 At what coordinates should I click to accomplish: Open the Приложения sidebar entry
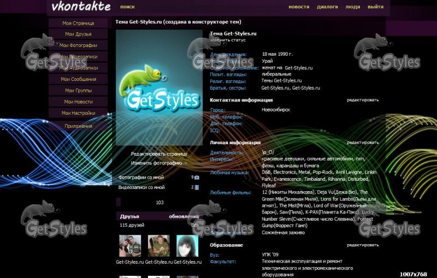(x=78, y=126)
